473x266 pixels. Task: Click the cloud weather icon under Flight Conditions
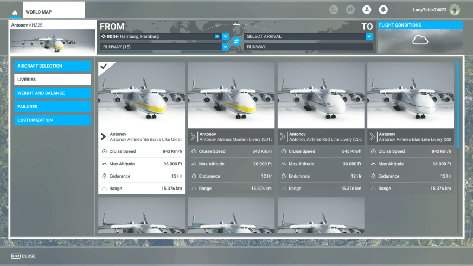tap(420, 40)
